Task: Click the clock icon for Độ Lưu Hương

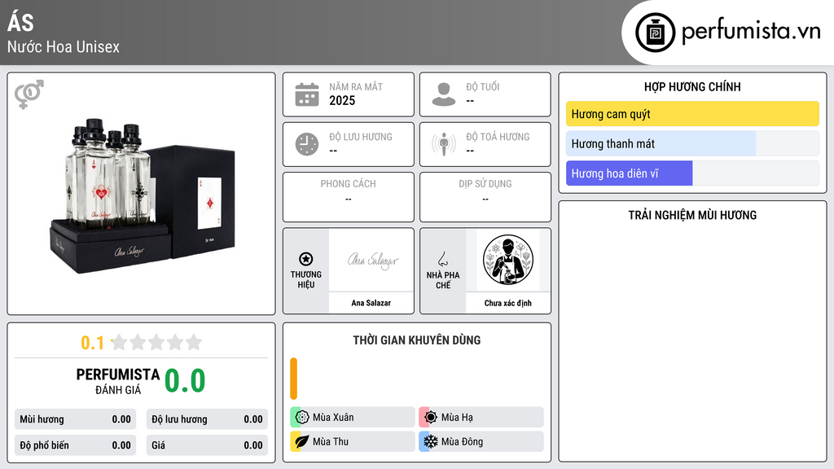Action: point(307,144)
